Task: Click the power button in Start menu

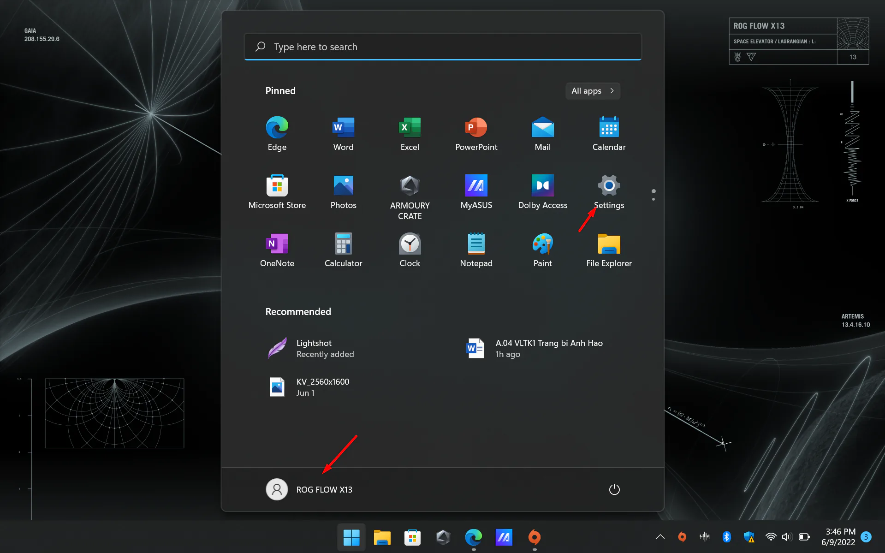Action: tap(614, 489)
